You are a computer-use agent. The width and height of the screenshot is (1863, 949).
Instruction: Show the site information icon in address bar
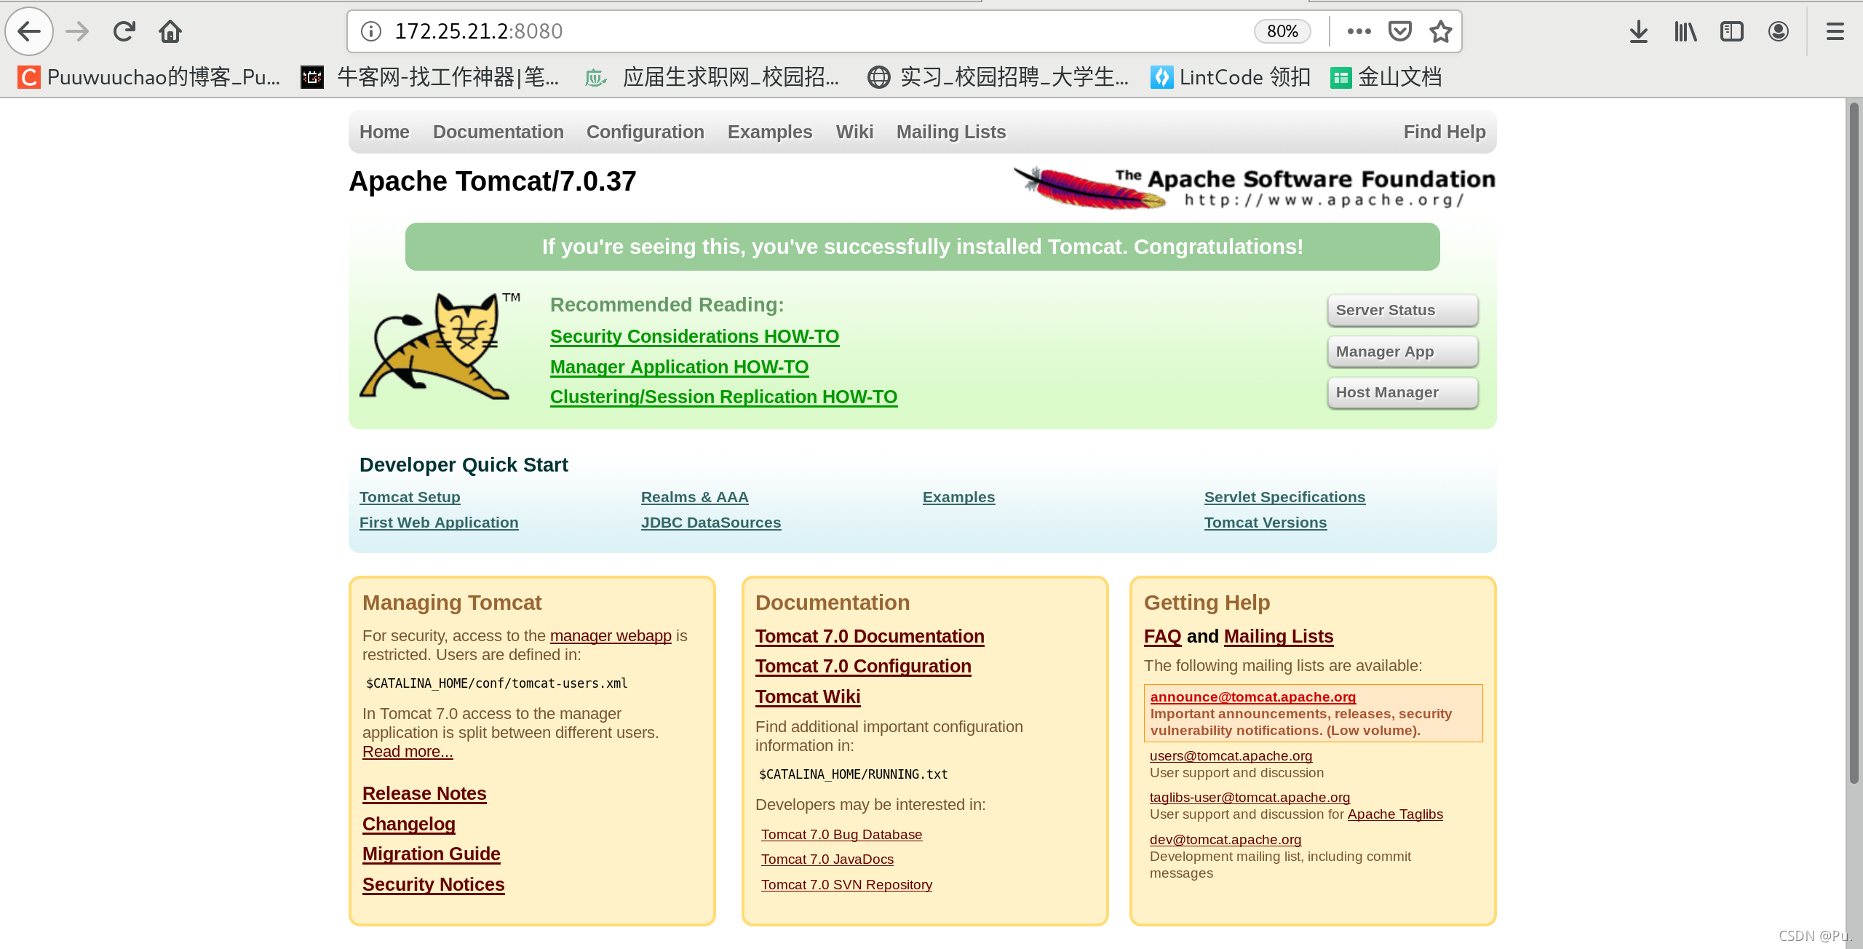(371, 31)
